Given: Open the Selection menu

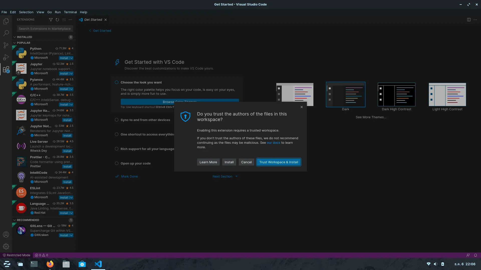Looking at the screenshot, I should pos(26,12).
